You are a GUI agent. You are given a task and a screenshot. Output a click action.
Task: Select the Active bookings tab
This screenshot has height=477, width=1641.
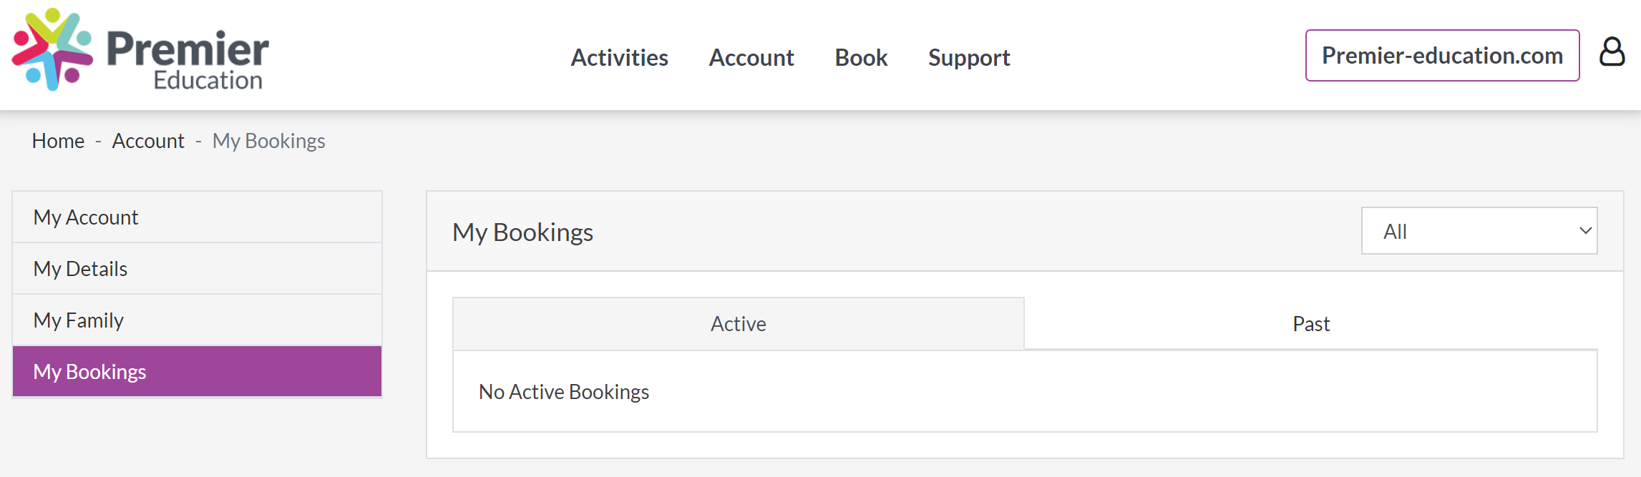coord(739,324)
